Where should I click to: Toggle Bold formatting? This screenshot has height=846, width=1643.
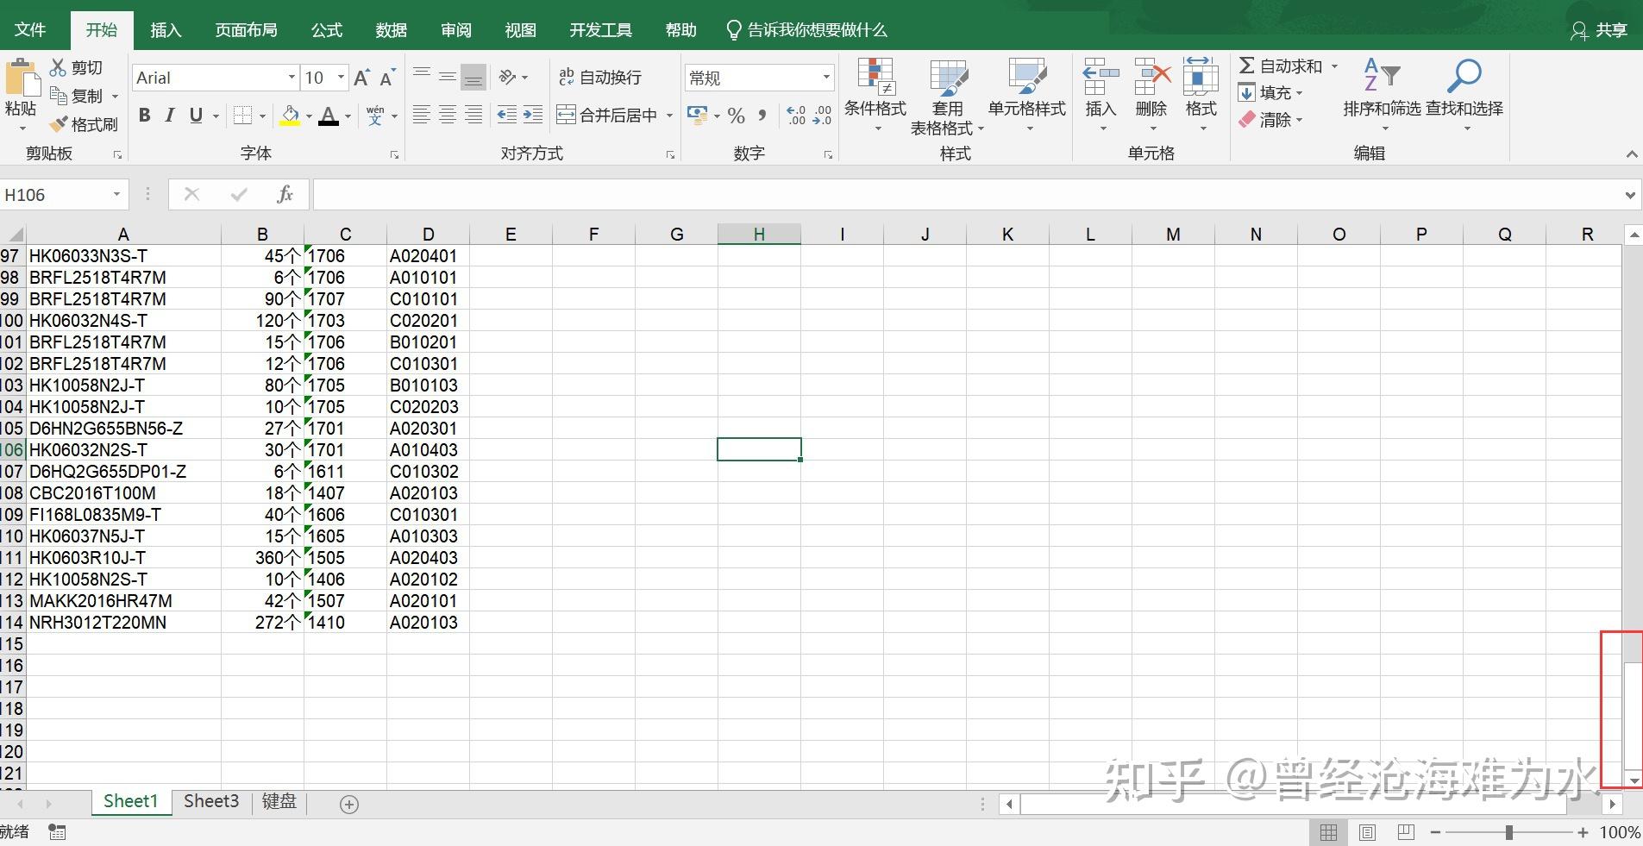pyautogui.click(x=145, y=115)
